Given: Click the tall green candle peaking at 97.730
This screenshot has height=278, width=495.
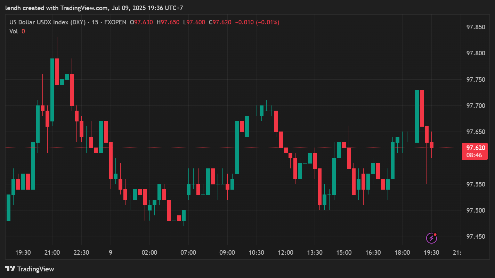Looking at the screenshot, I should [x=417, y=116].
